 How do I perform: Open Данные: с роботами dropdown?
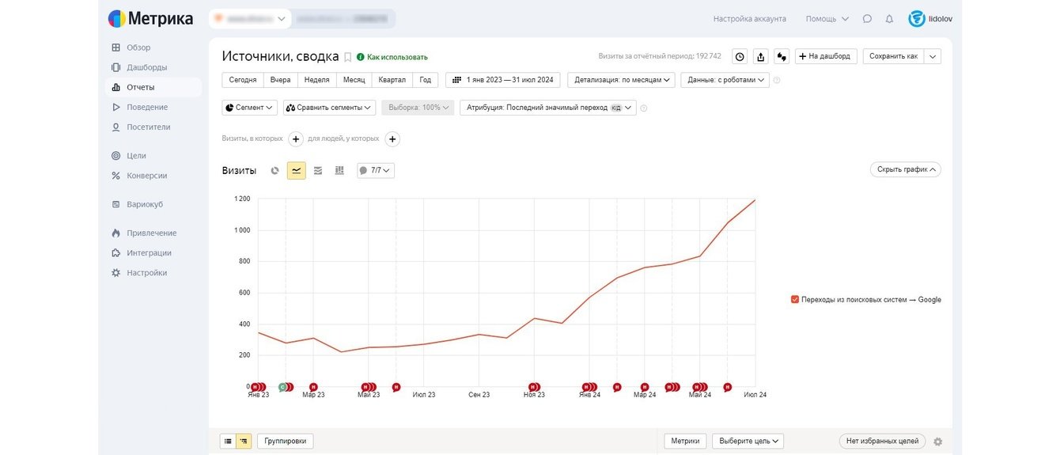tap(725, 80)
